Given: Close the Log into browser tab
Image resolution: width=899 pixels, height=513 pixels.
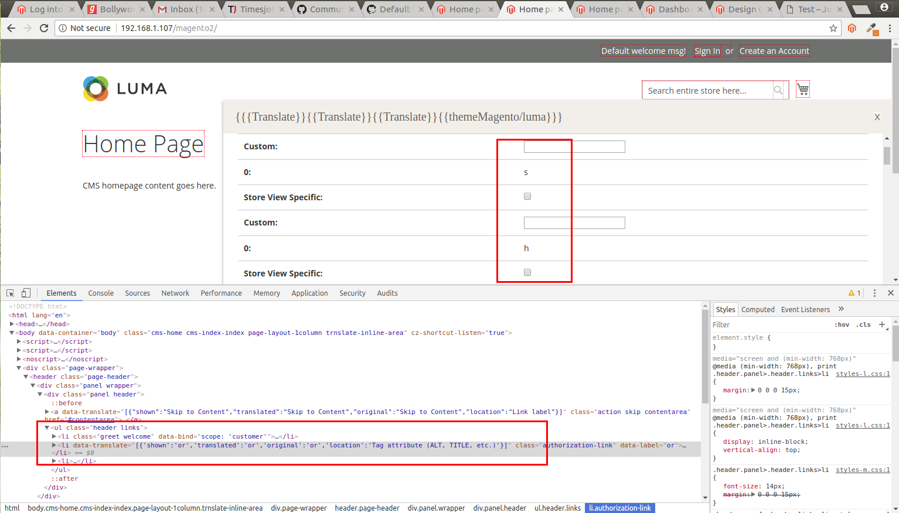Looking at the screenshot, I should click(72, 9).
